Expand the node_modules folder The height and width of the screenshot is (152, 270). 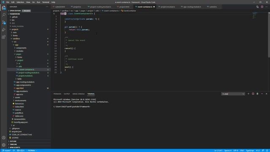point(18,26)
